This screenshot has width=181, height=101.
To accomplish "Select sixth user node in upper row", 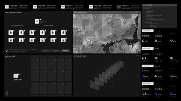I will (63, 33).
